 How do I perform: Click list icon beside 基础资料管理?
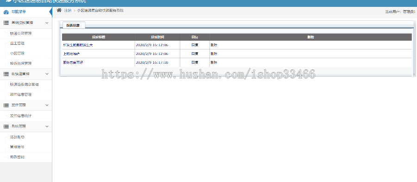[6, 23]
